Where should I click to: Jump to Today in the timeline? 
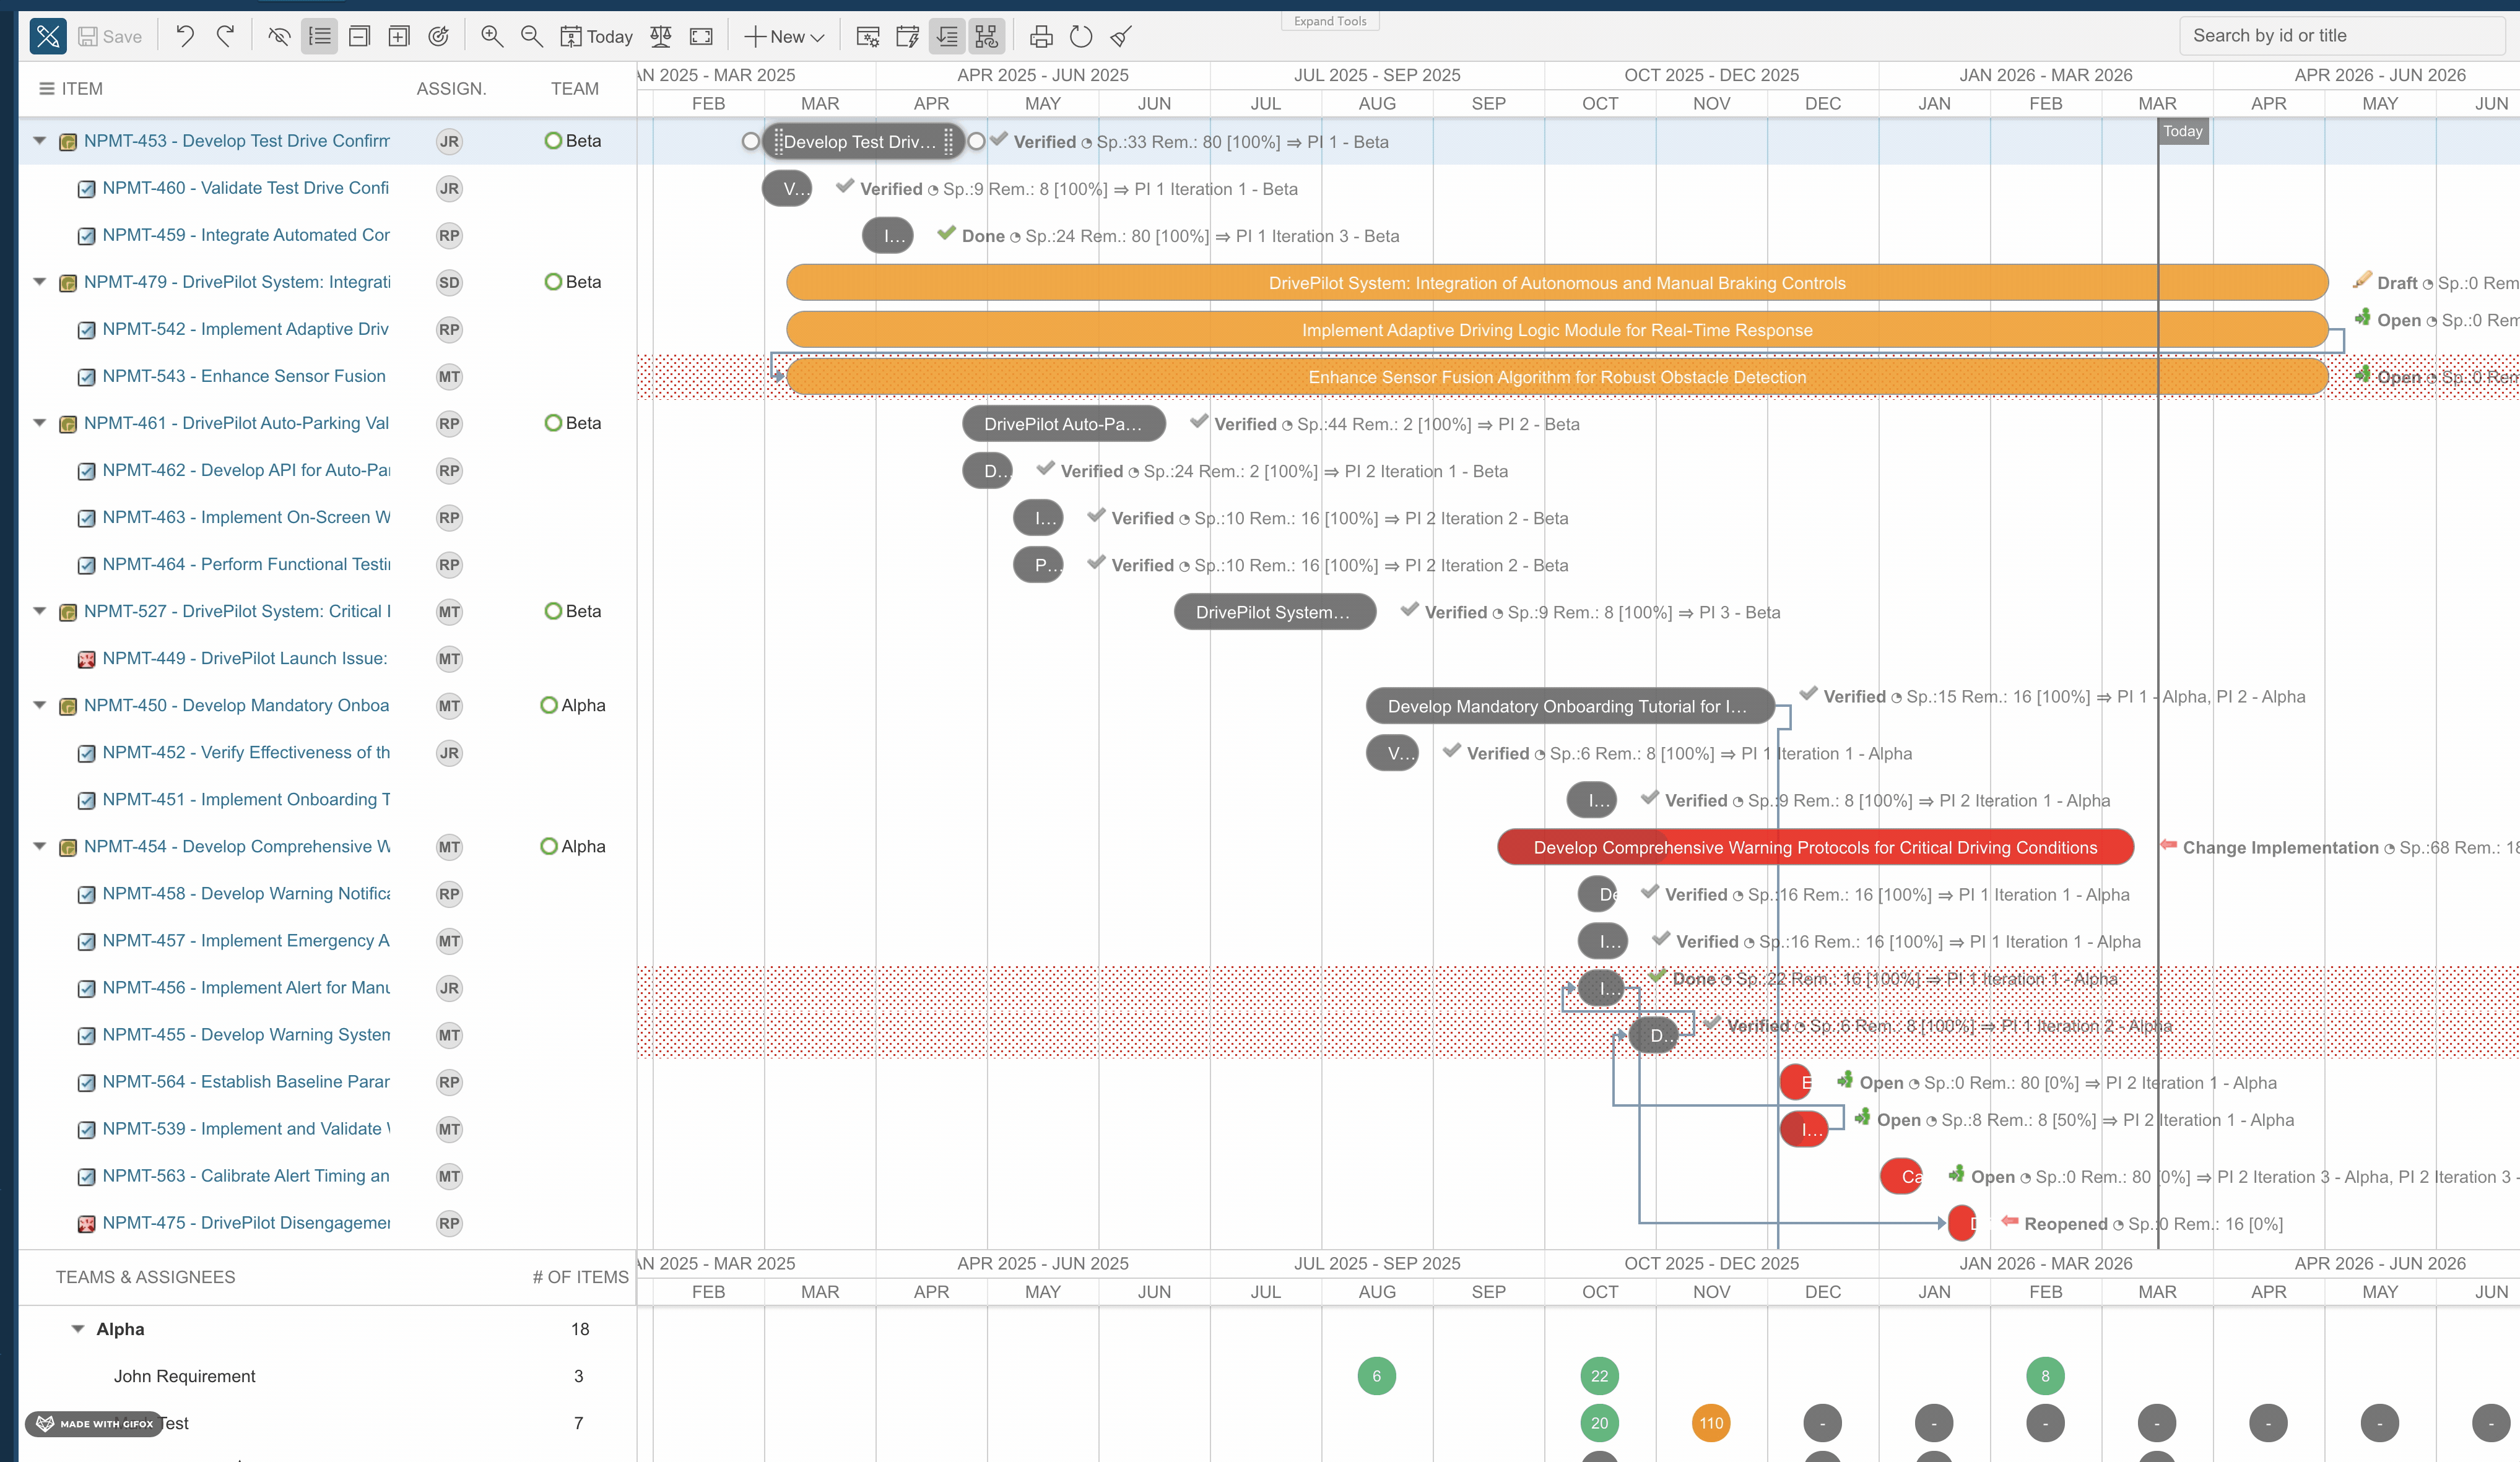coord(597,37)
